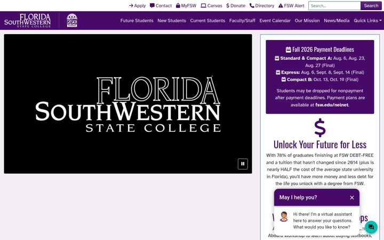Click calendar icon next to Compact B
This screenshot has width=384, height=240.
pyautogui.click(x=284, y=79)
